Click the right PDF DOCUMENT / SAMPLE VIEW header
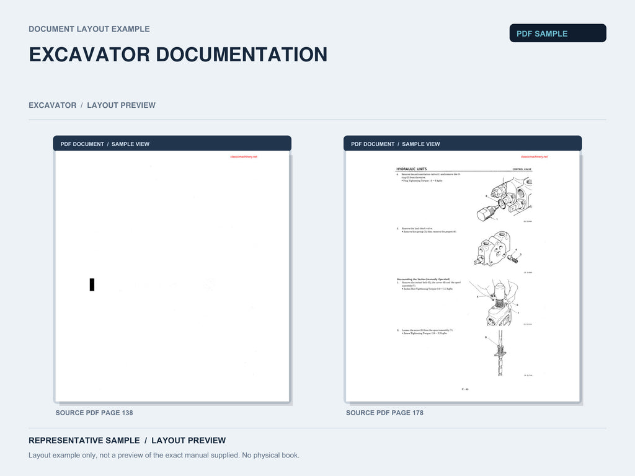The width and height of the screenshot is (635, 476). click(x=463, y=144)
